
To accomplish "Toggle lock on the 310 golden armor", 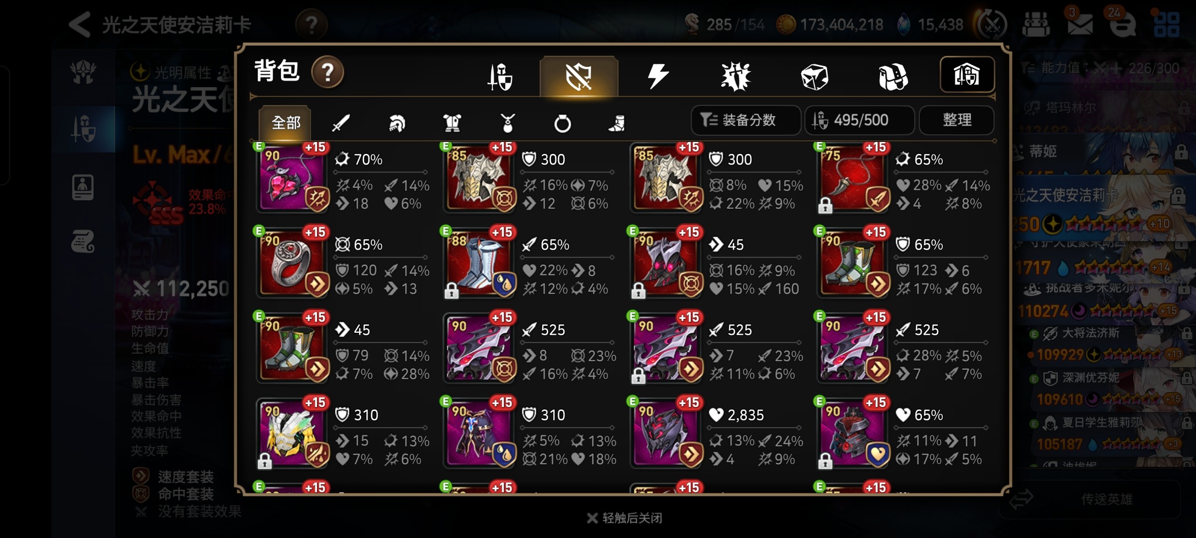I will point(265,460).
